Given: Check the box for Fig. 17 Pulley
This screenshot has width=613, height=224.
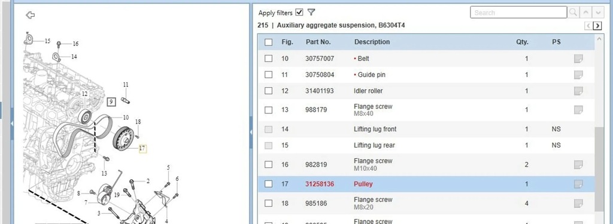Looking at the screenshot, I should point(269,184).
